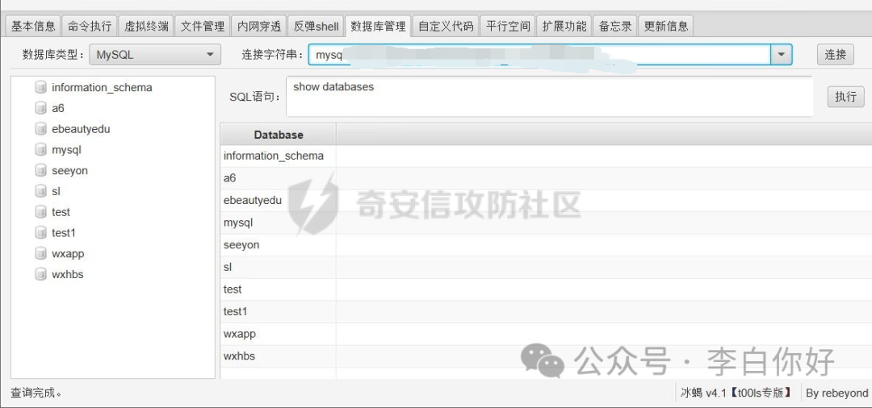This screenshot has width=872, height=408.
Task: Click the sl database icon in tree
Action: 40,191
